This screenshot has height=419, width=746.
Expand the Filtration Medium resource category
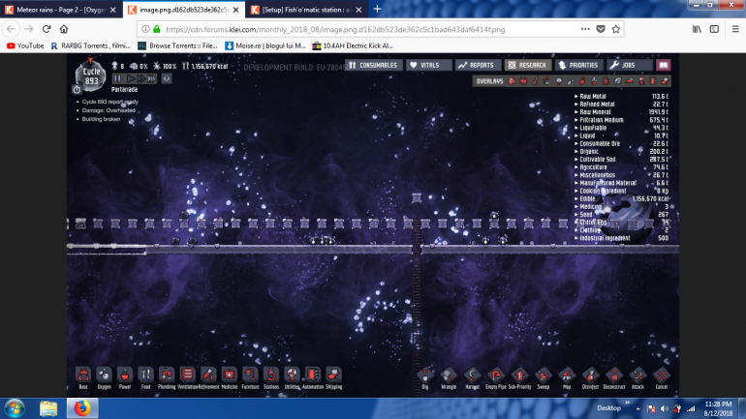point(622,120)
